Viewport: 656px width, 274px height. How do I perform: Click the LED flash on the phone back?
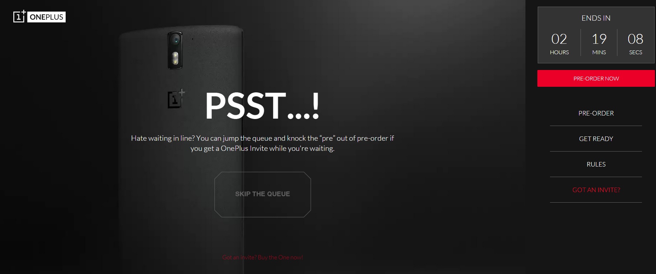coord(175,59)
